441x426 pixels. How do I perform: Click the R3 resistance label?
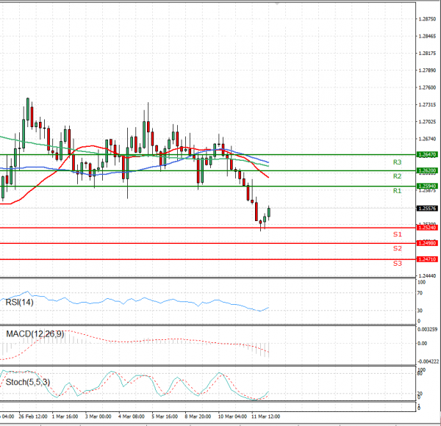click(397, 162)
